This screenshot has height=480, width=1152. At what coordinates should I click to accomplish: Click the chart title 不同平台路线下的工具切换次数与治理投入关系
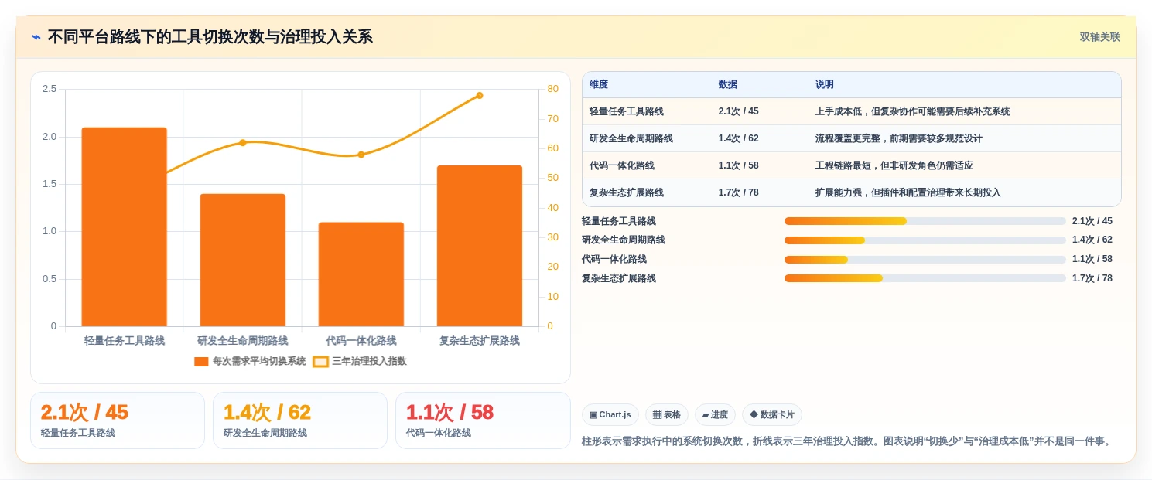point(210,36)
